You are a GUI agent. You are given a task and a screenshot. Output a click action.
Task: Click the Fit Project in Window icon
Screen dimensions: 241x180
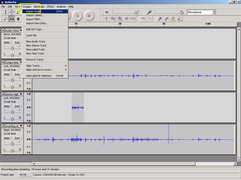click(179, 19)
